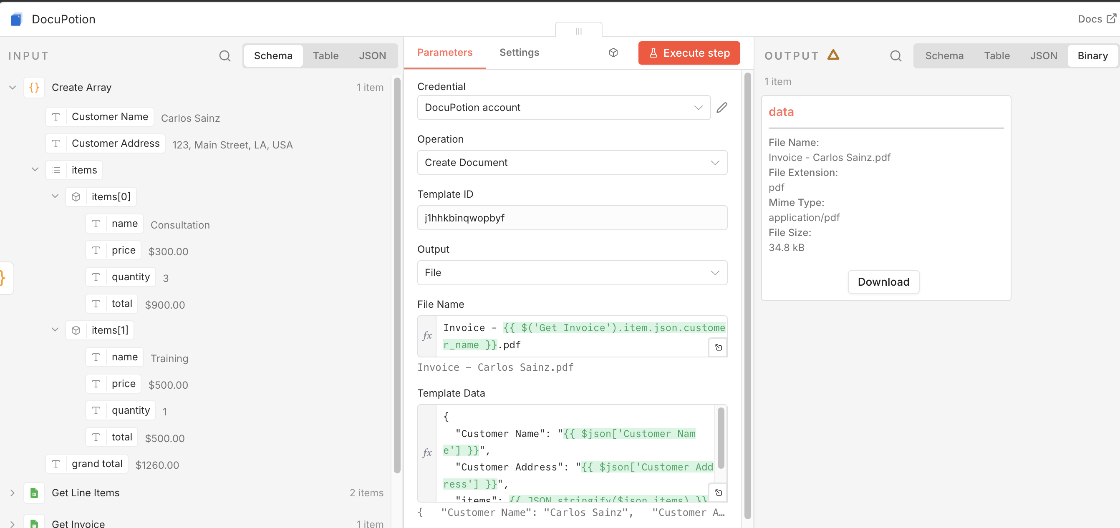
Task: Open the Settings tab
Action: 519,53
